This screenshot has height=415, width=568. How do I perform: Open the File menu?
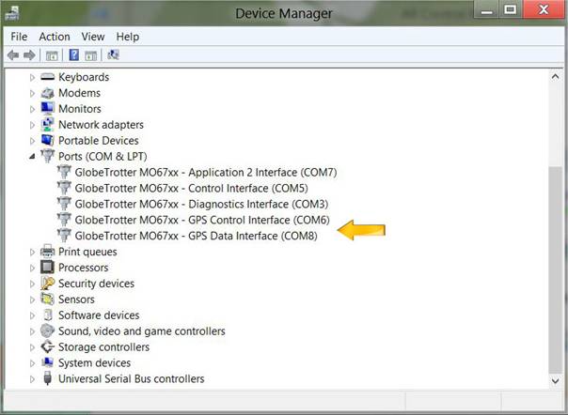tap(19, 37)
